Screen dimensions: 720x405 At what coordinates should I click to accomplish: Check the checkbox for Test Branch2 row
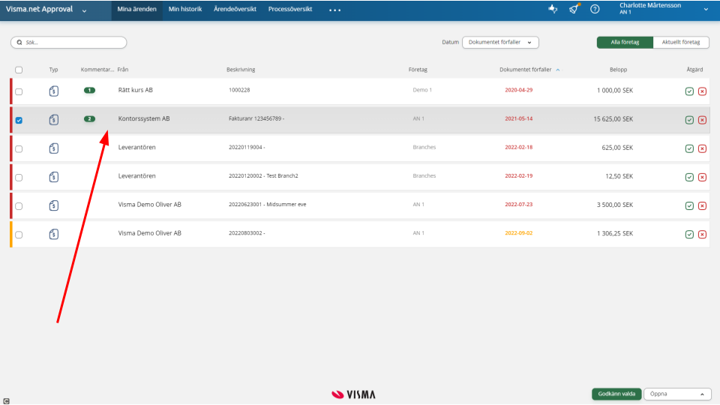[x=19, y=177]
